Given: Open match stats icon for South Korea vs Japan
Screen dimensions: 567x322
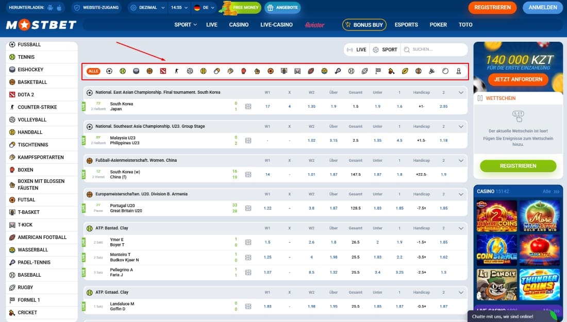Looking at the screenshot, I should 248,107.
